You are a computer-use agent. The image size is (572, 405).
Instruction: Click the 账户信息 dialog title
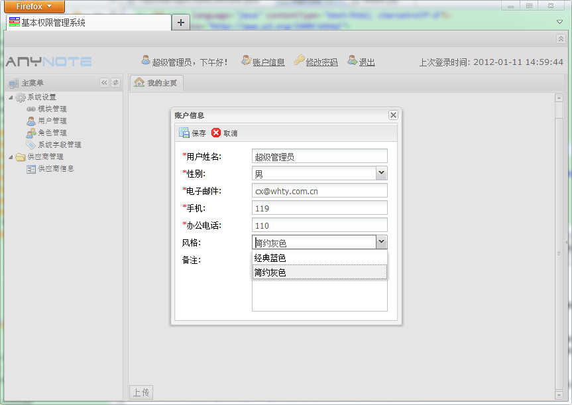tap(190, 115)
